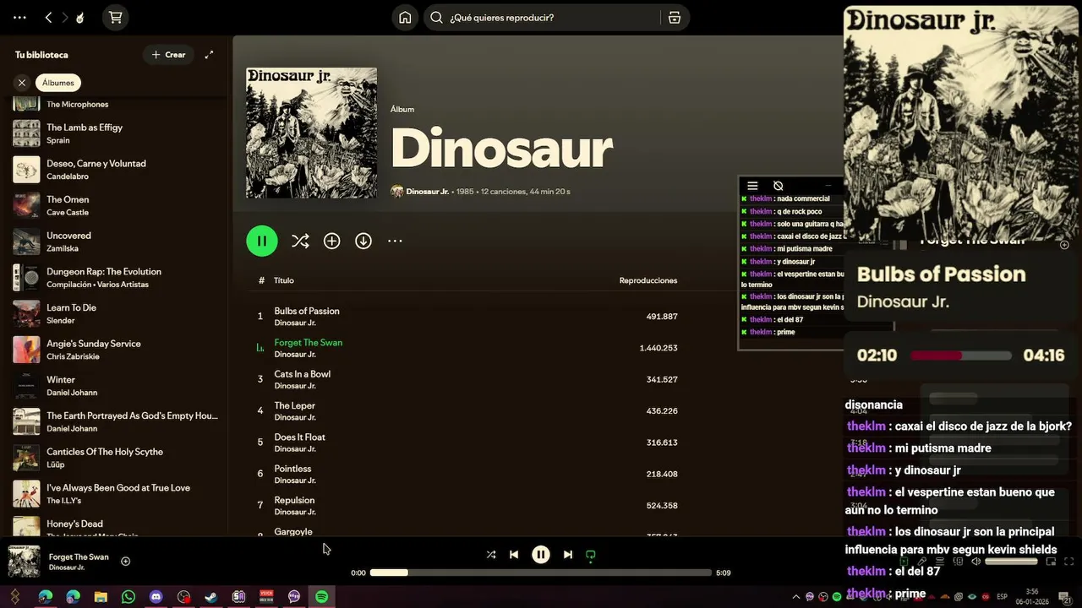Viewport: 1082px width, 608px height.
Task: Click the now playing bar album thumbnail
Action: coord(24,562)
